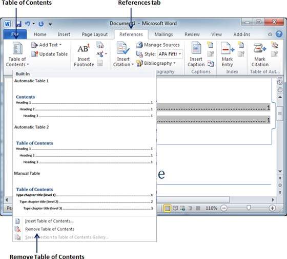Click Manage Sources in ribbon

[x=158, y=45]
